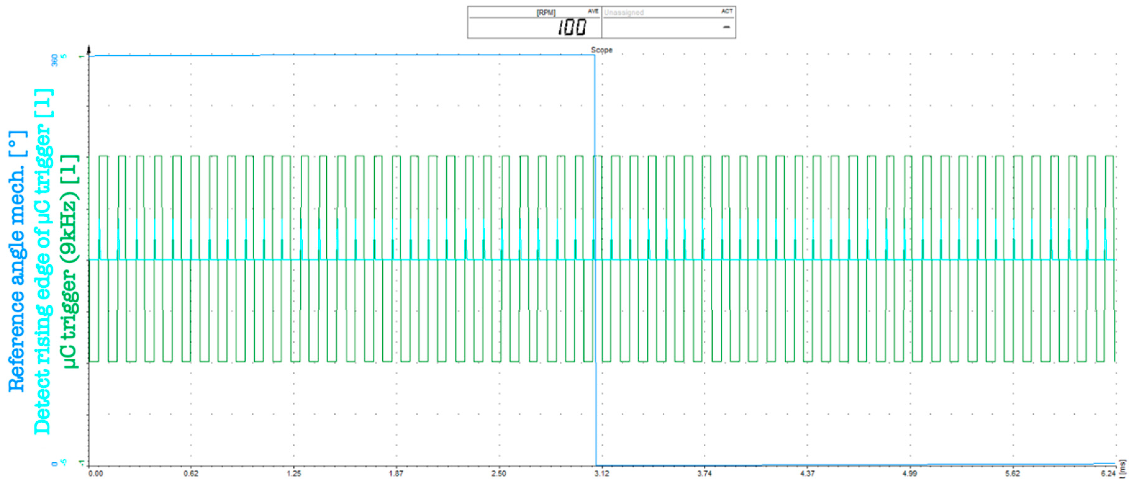1133x485 pixels.
Task: Click the 2.50 time axis tick
Action: (499, 474)
